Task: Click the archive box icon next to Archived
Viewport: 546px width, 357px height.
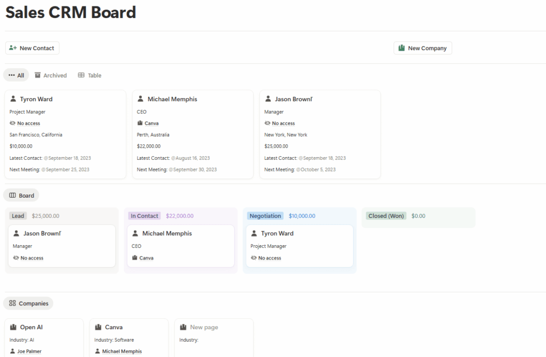Action: pos(37,75)
